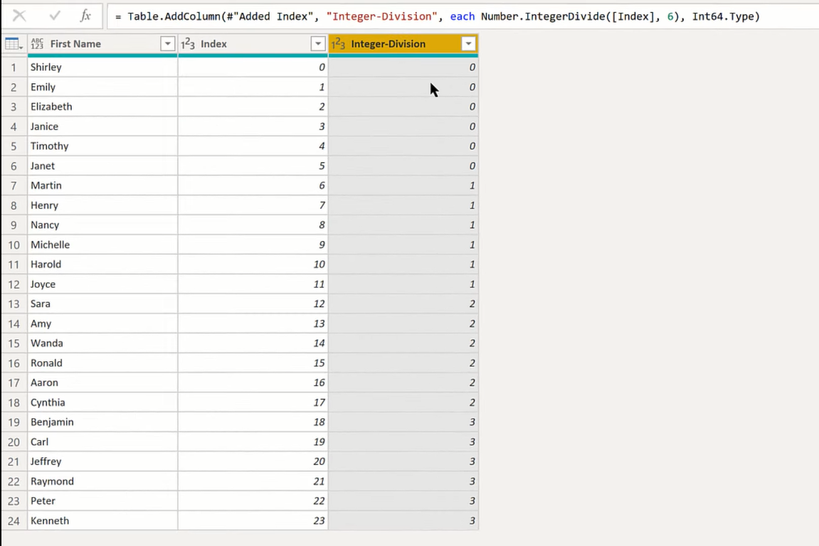
Task: Open First Name column filter dropdown
Action: tap(167, 44)
